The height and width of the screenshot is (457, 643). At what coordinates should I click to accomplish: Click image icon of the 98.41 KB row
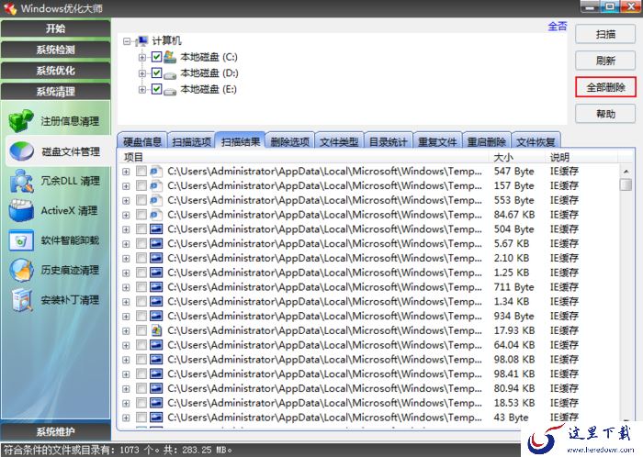[x=156, y=373]
